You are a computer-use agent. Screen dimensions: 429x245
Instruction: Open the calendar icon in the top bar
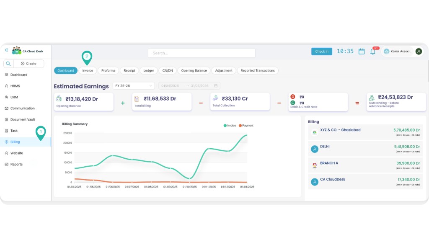[x=361, y=51]
